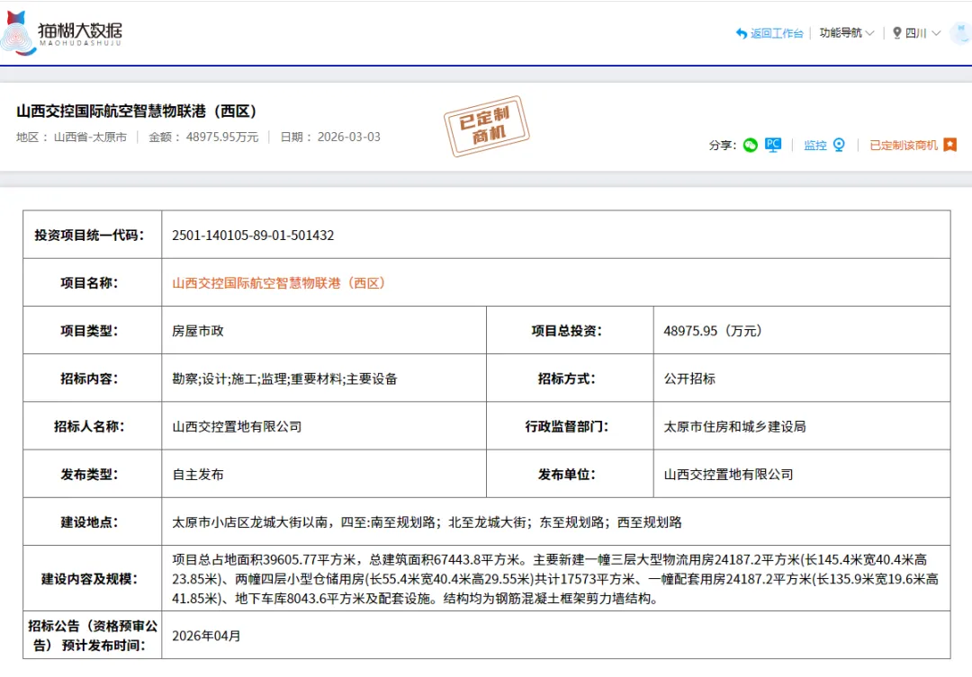Open the 返回工作台 link
The image size is (972, 677).
point(777,33)
